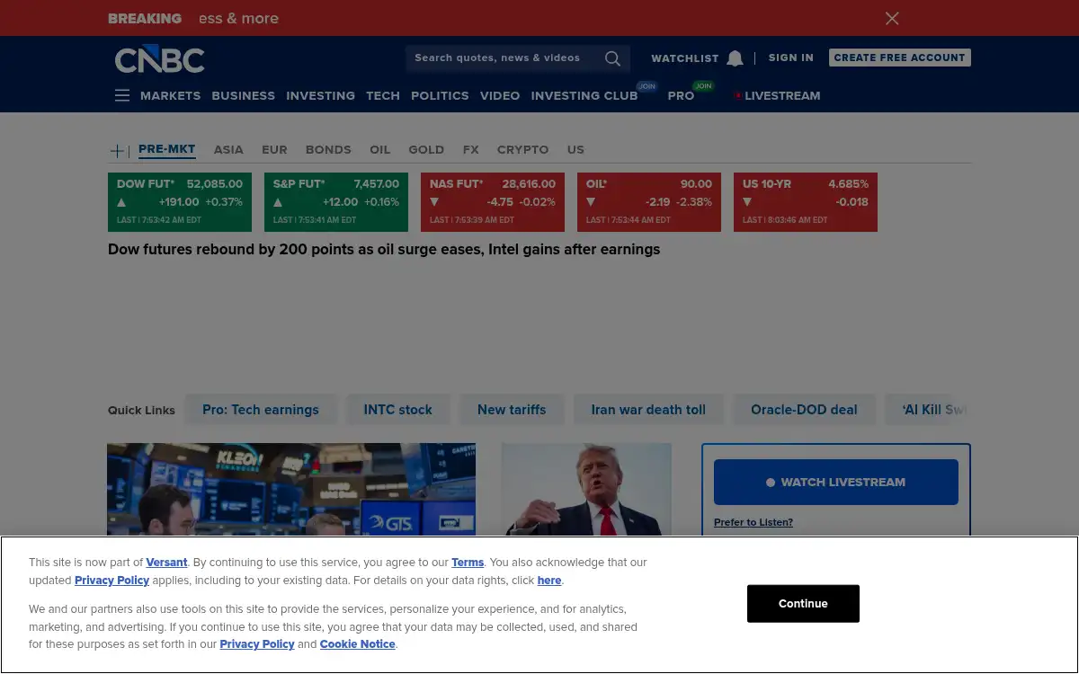Open the Investing menu
This screenshot has height=674, width=1079.
click(x=320, y=95)
